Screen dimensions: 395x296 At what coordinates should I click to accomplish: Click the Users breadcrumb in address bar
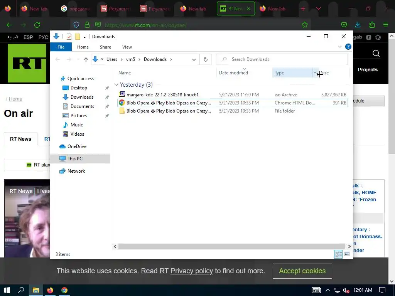pos(111,59)
